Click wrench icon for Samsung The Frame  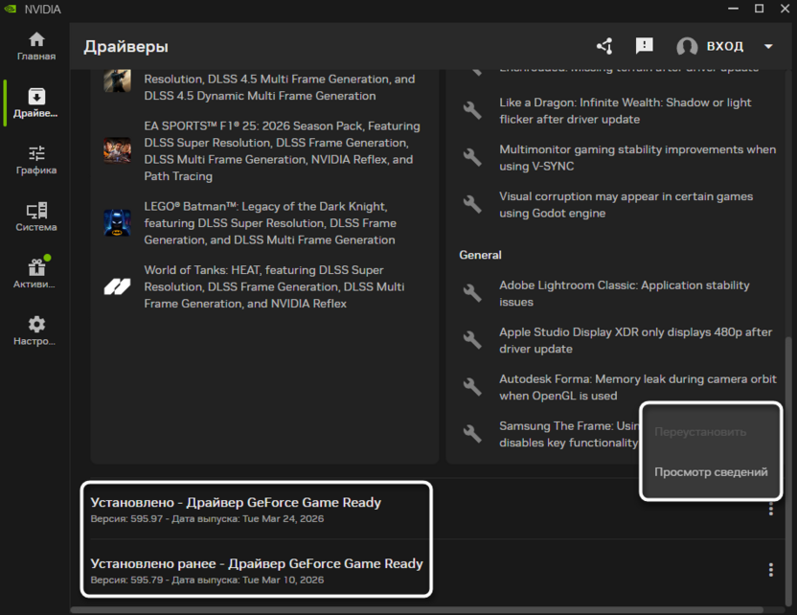pyautogui.click(x=472, y=434)
